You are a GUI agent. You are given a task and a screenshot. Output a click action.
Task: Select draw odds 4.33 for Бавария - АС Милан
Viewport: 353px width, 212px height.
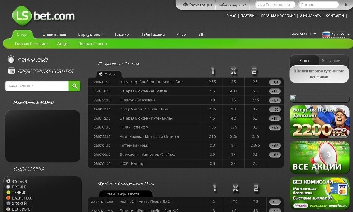point(233,91)
